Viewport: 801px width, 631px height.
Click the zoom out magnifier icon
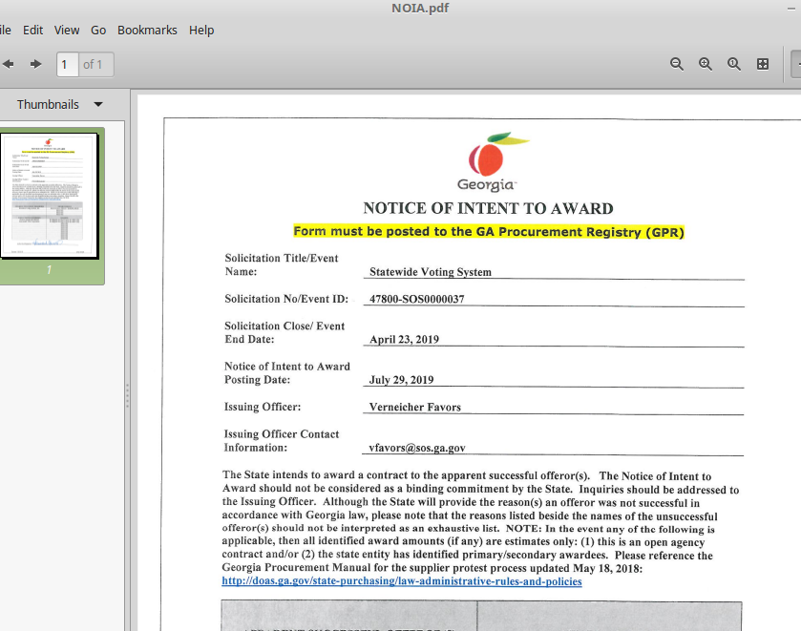tap(677, 64)
